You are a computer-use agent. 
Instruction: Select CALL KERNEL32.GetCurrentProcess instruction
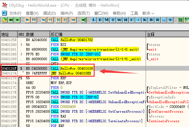click(x=98, y=111)
